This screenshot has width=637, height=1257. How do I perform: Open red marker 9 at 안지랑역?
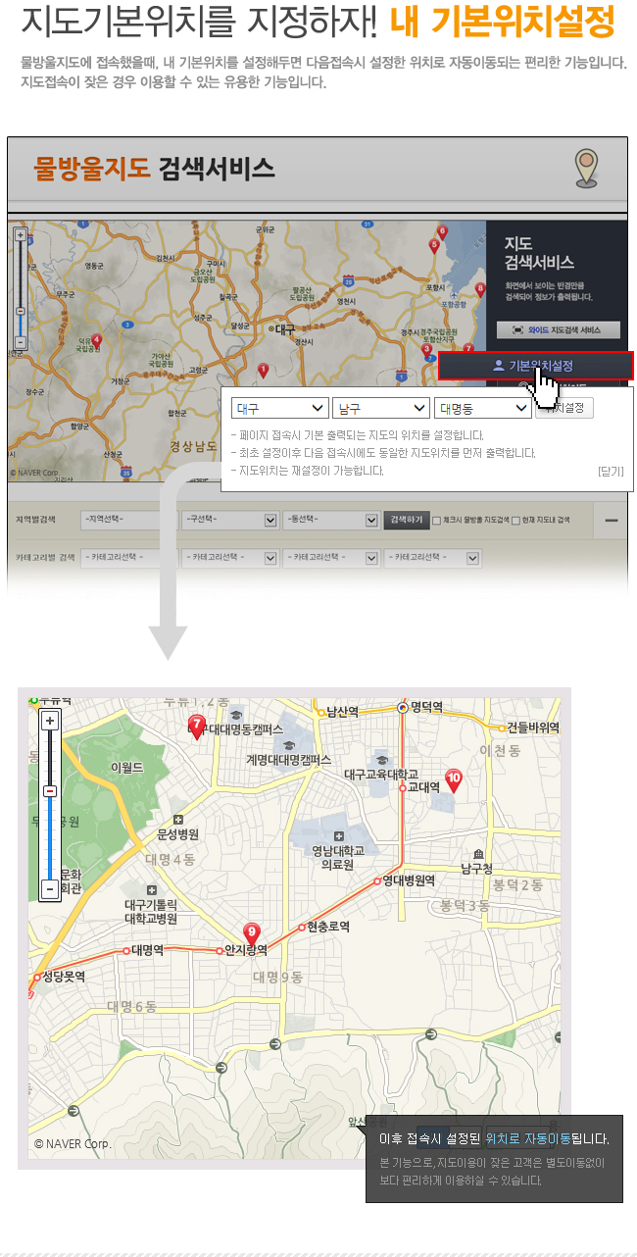252,933
